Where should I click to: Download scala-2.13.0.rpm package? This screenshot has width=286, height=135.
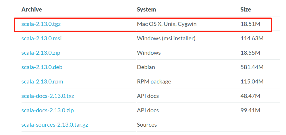point(42,81)
